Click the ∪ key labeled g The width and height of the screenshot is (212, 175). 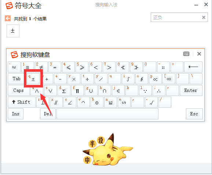[x=91, y=90]
